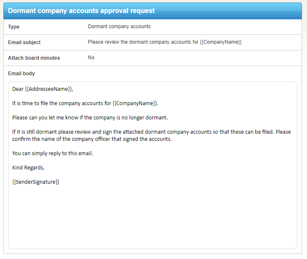Click the "Email body" label
Image resolution: width=307 pixels, height=259 pixels.
pos(21,74)
